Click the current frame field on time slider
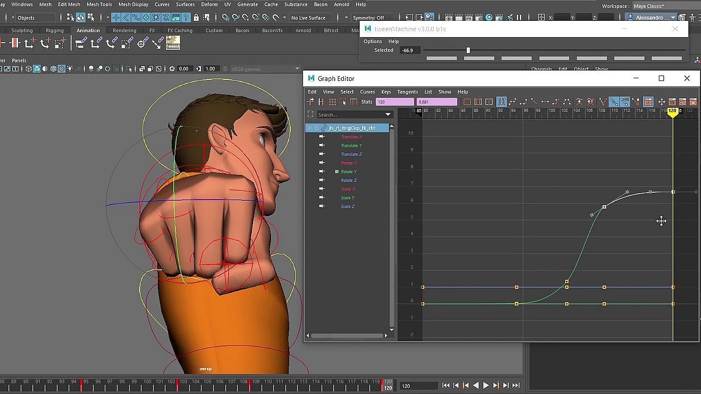 (419, 386)
